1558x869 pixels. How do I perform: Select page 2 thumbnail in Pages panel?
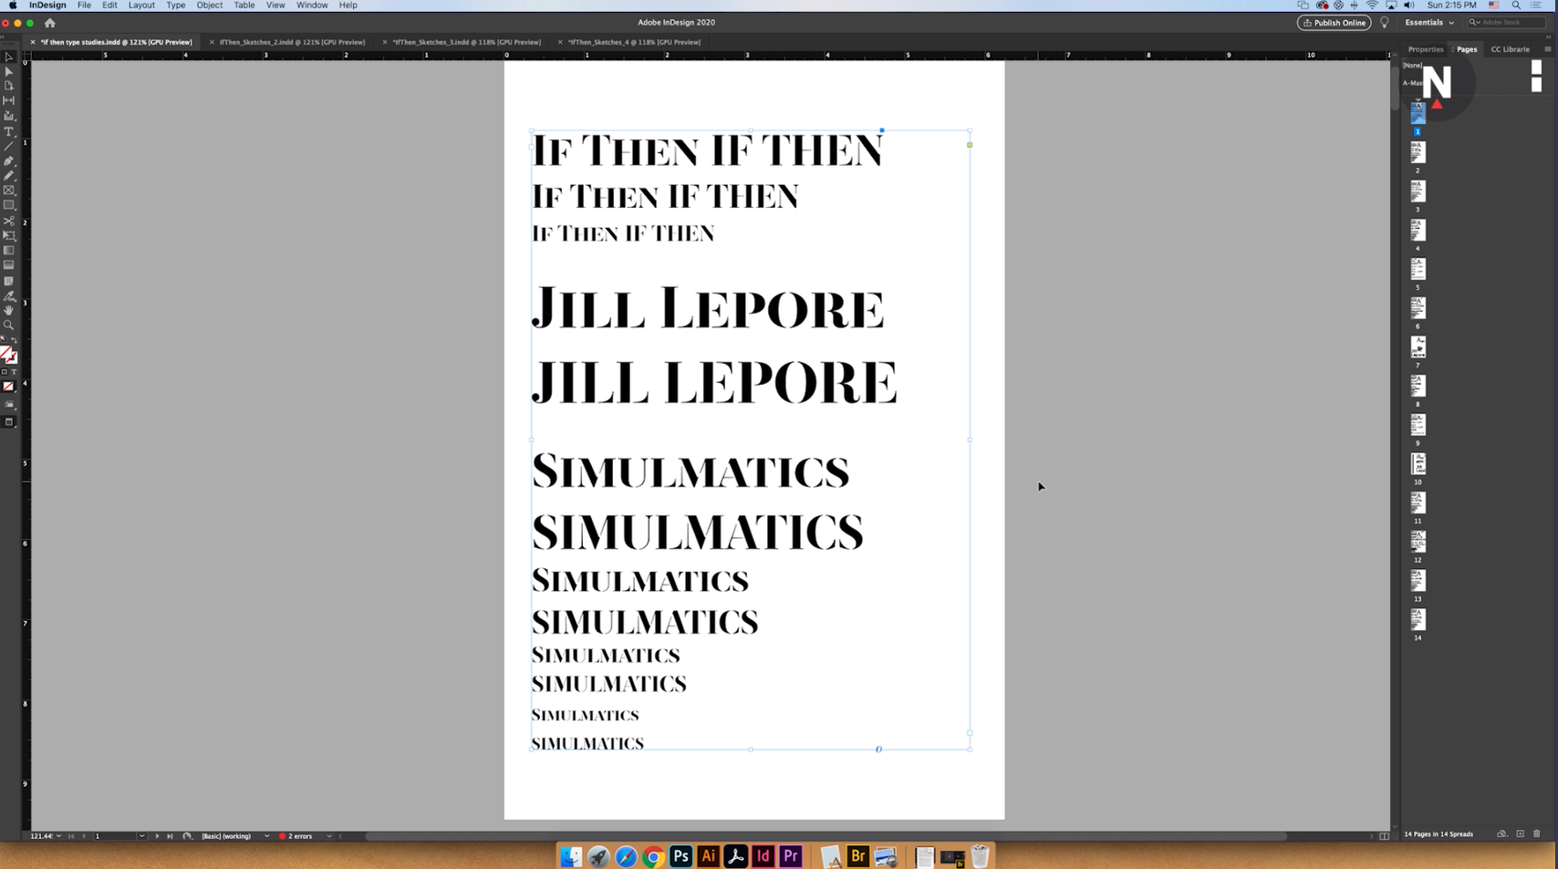(1418, 151)
